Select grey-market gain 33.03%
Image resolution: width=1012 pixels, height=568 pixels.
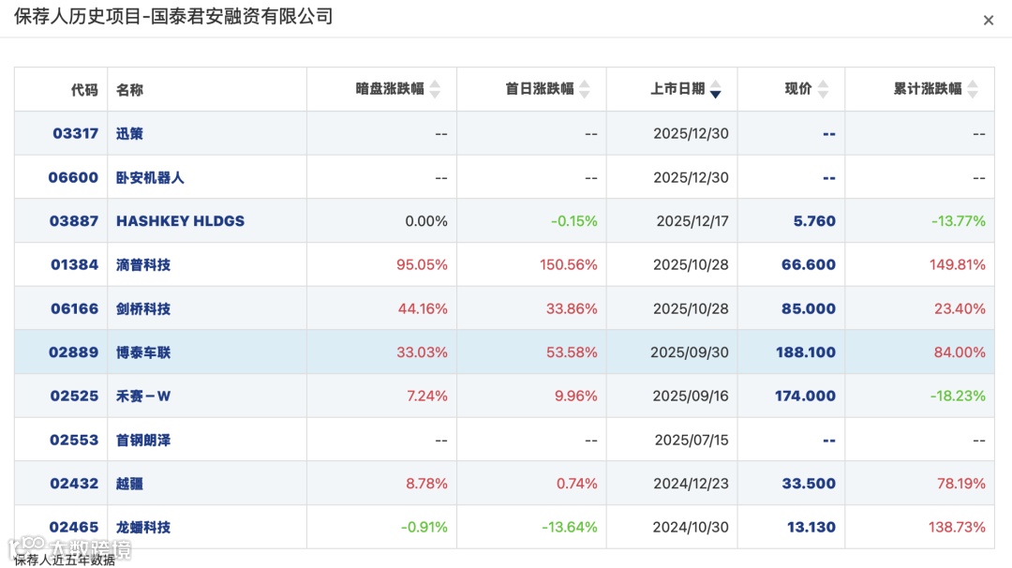(422, 352)
